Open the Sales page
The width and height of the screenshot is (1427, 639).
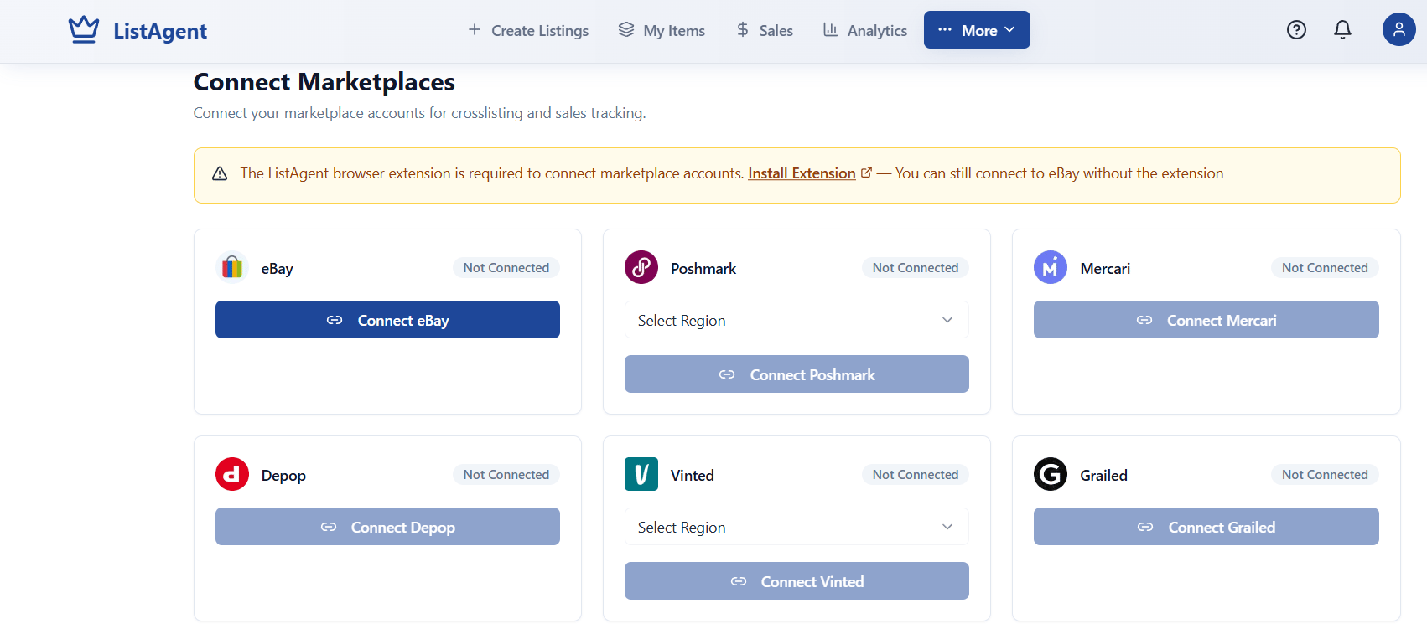[765, 30]
